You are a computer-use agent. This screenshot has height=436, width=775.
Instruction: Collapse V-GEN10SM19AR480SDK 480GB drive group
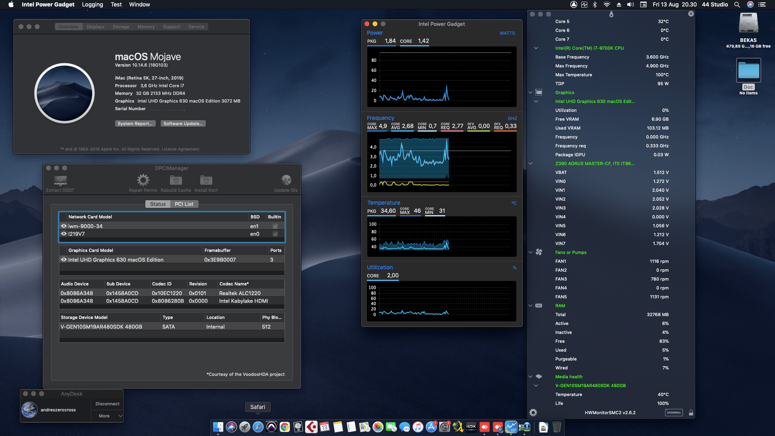[x=536, y=386]
